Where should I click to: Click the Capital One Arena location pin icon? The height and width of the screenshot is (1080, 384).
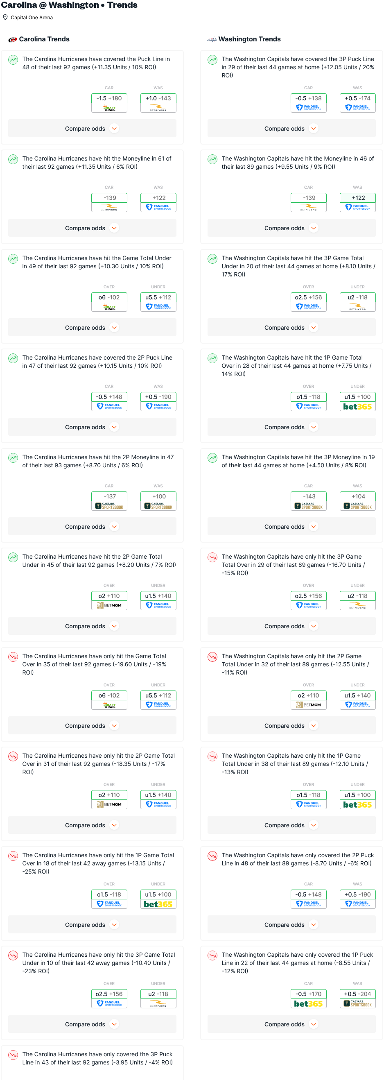(5, 17)
